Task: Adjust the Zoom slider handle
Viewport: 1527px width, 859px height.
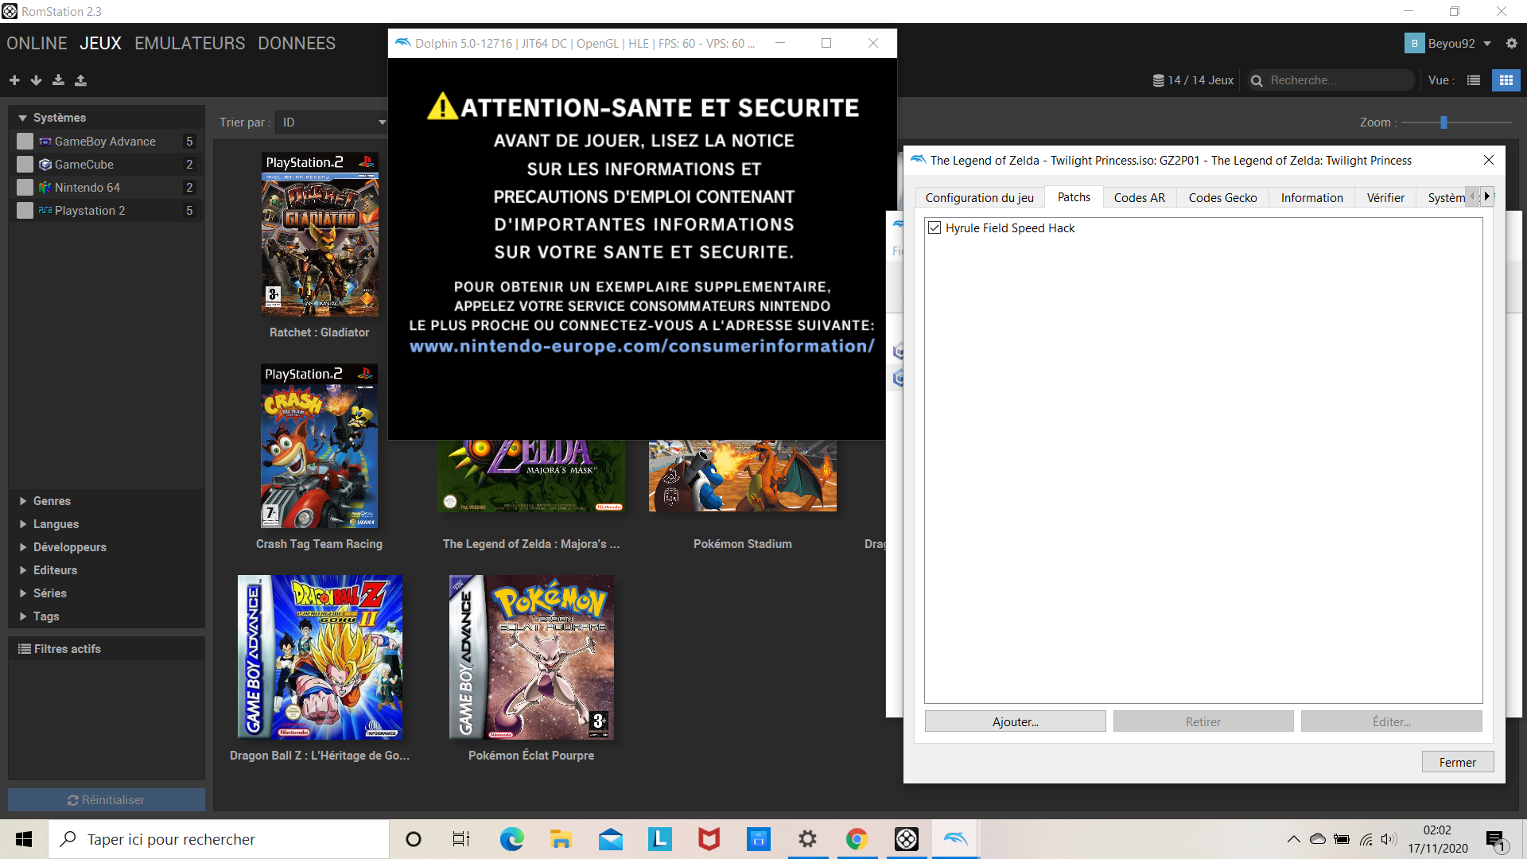Action: pos(1443,122)
